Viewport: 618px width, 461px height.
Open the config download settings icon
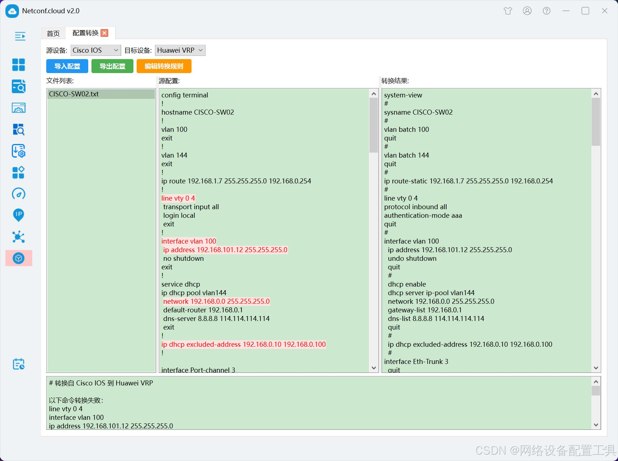(x=19, y=151)
